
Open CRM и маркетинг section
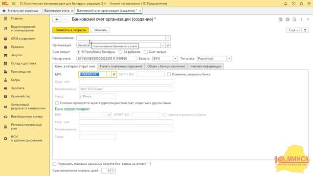[x=23, y=39]
